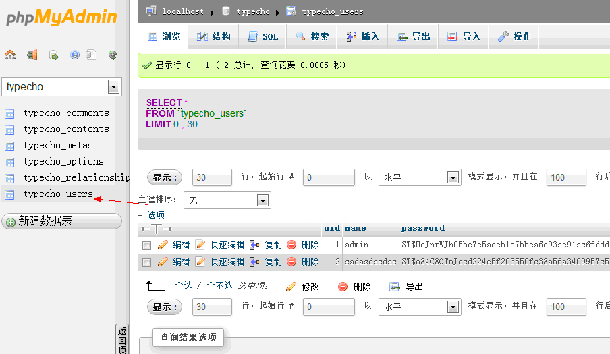Click upper rows count field showing 30

(x=212, y=177)
